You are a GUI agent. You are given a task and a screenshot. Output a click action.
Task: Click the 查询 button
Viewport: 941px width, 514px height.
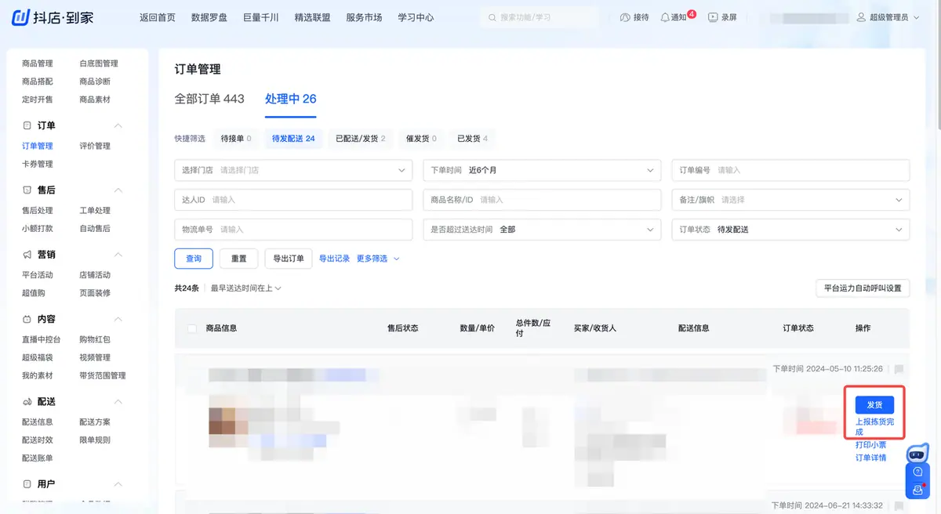pos(194,259)
